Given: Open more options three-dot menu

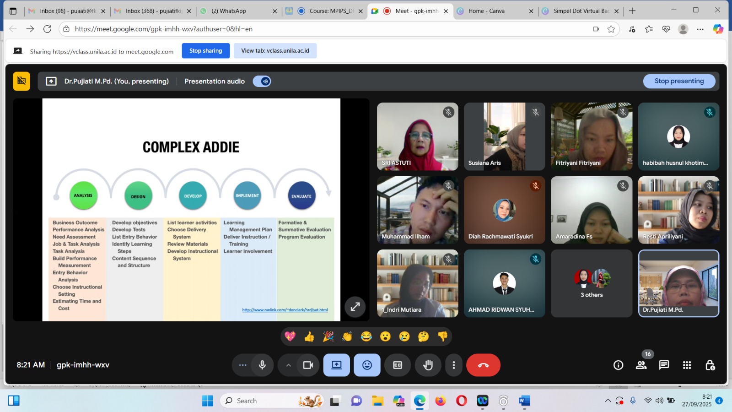Looking at the screenshot, I should point(453,365).
